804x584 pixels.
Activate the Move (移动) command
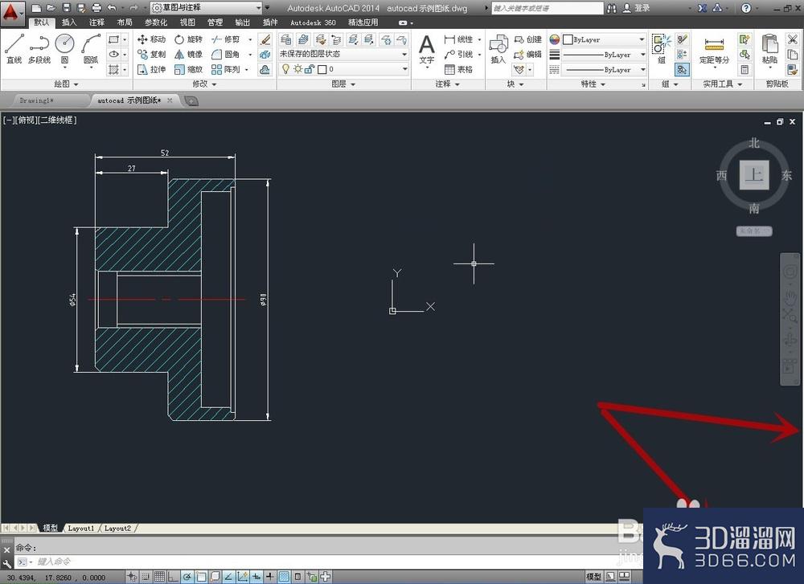[x=152, y=39]
